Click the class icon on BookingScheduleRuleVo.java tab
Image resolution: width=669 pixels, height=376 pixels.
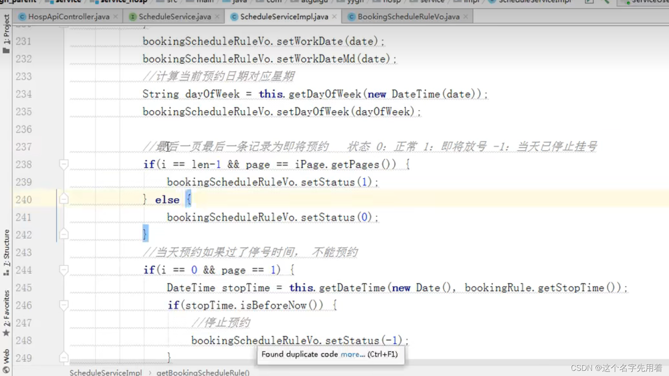pyautogui.click(x=352, y=17)
